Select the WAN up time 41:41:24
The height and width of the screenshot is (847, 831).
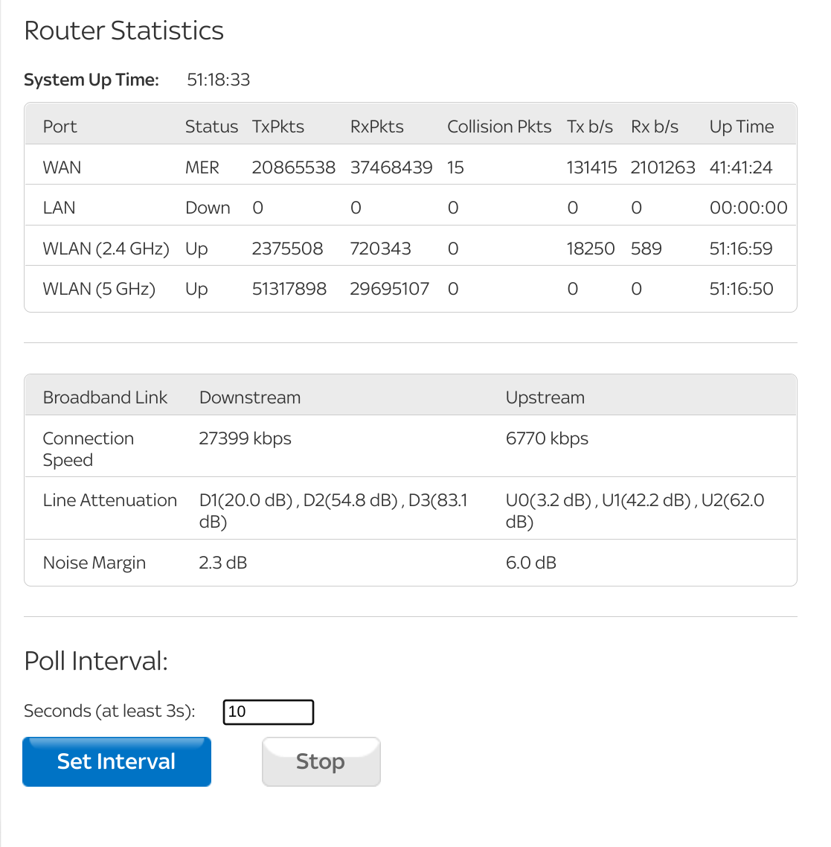tap(740, 167)
